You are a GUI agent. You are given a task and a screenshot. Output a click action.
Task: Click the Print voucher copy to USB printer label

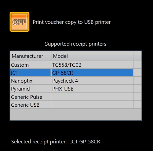click(72, 22)
